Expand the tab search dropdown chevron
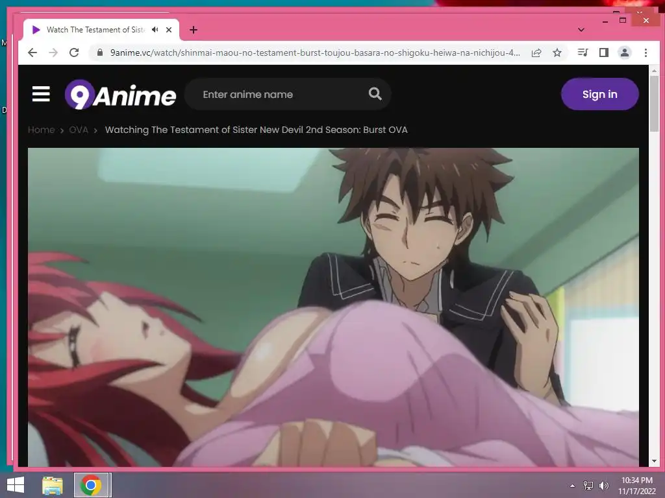The height and width of the screenshot is (498, 665). click(x=581, y=30)
